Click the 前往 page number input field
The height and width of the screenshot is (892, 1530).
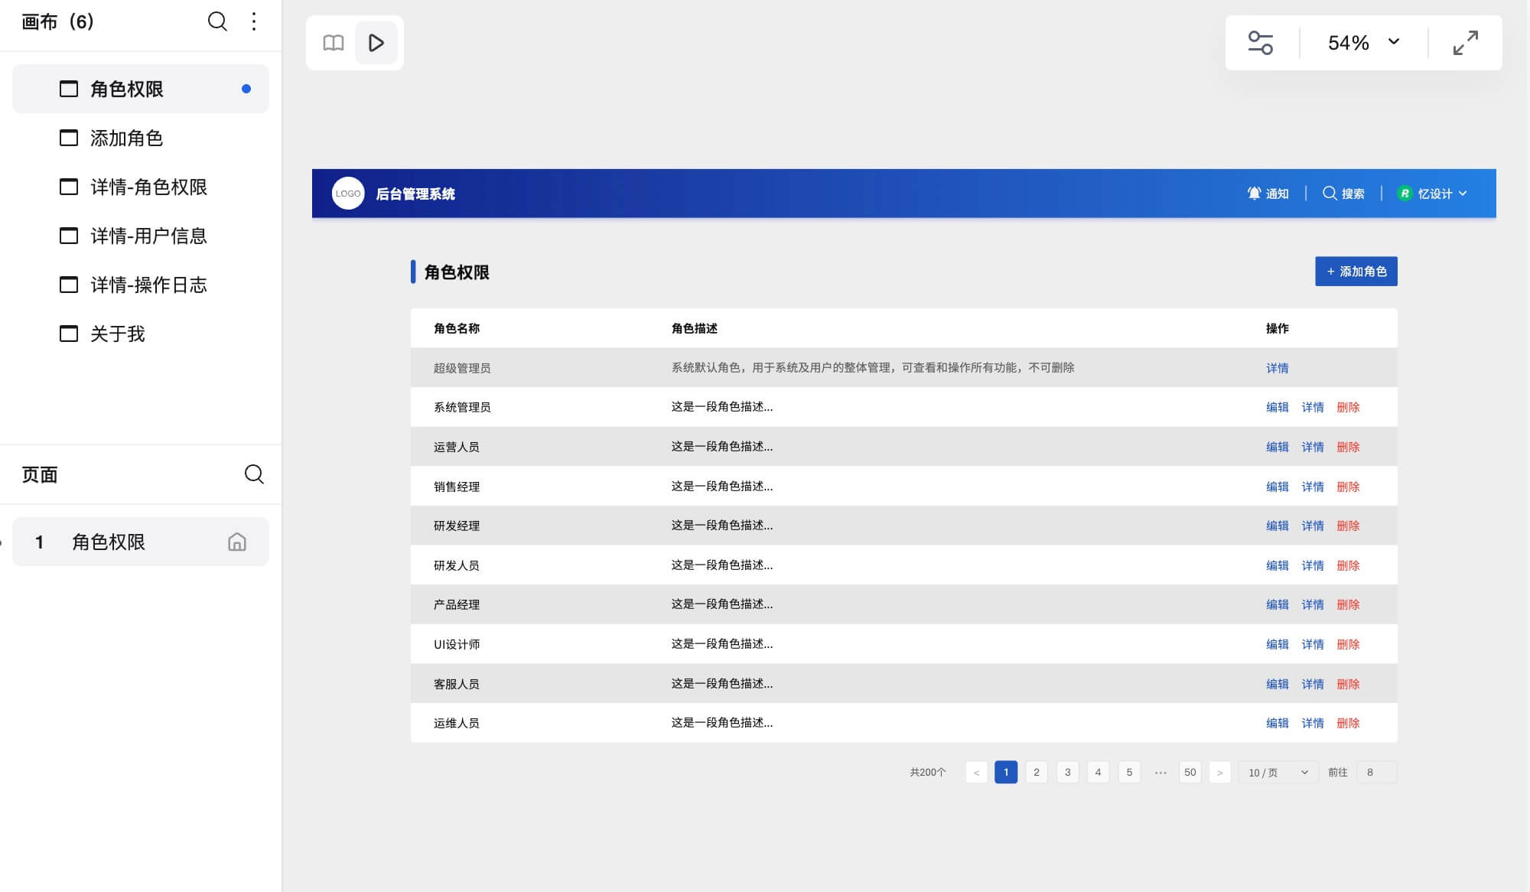point(1377,773)
